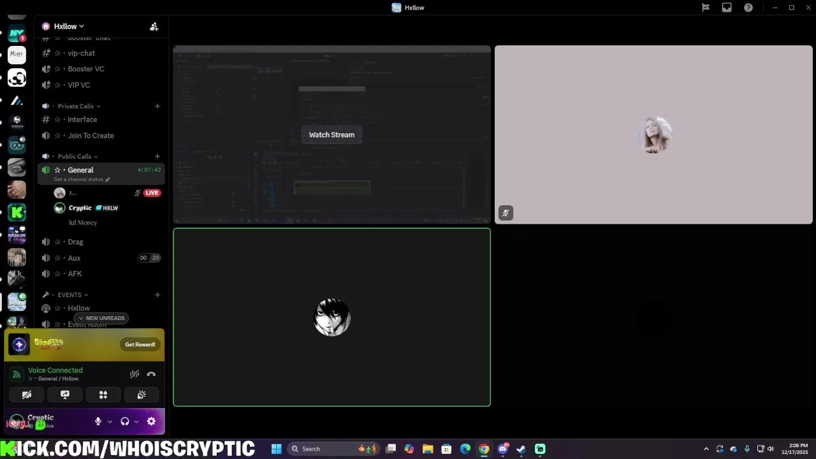Disconnect from voice with the hang-up icon
816x459 pixels.
[151, 374]
